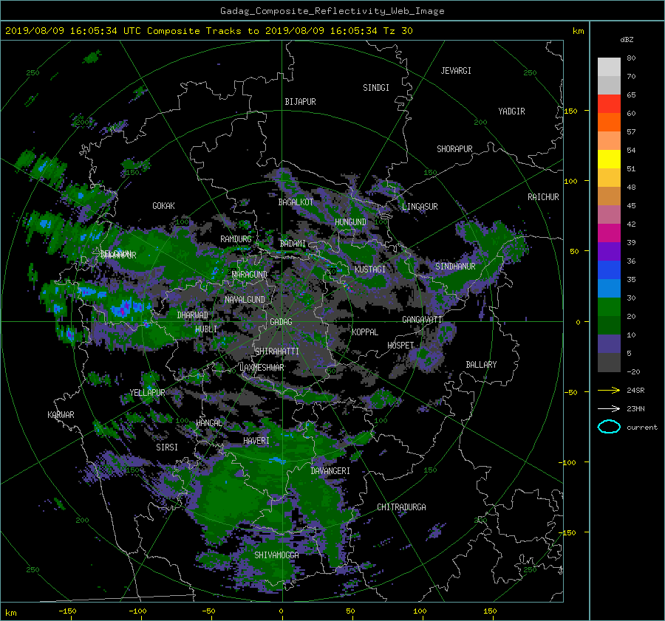Click the HOSPET city label
Image resolution: width=665 pixels, height=621 pixels.
coord(400,346)
